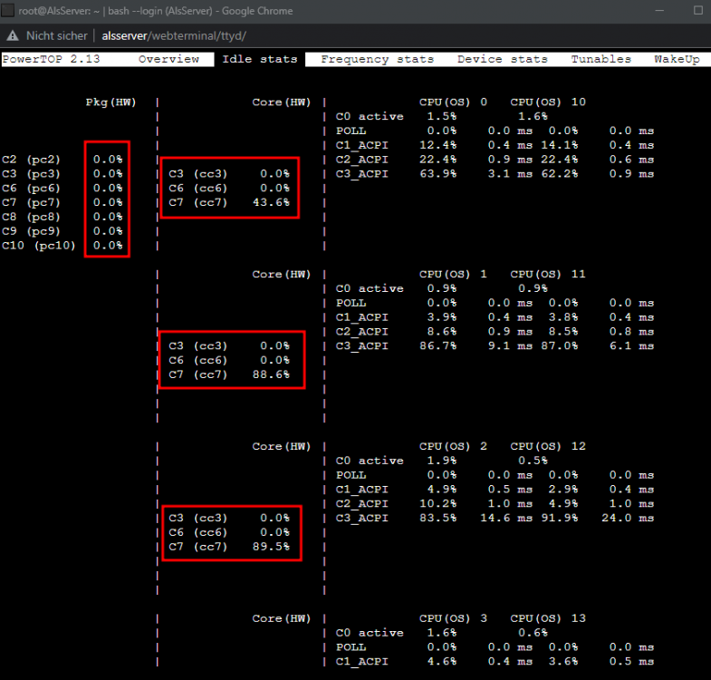Click the 'PowerTOP 2.13' title text

51,59
